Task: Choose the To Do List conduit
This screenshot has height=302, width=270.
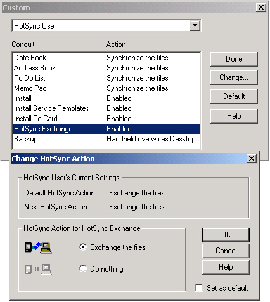Action: 106,78
